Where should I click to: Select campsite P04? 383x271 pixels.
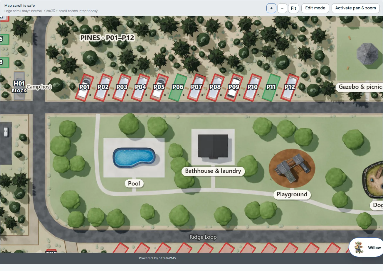coord(140,87)
